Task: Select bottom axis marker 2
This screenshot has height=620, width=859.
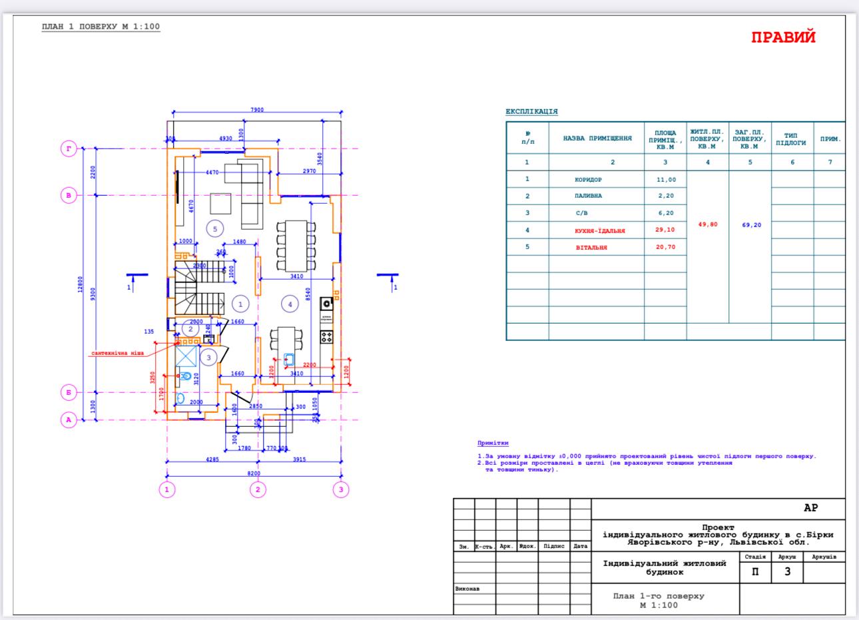Action: (x=257, y=490)
